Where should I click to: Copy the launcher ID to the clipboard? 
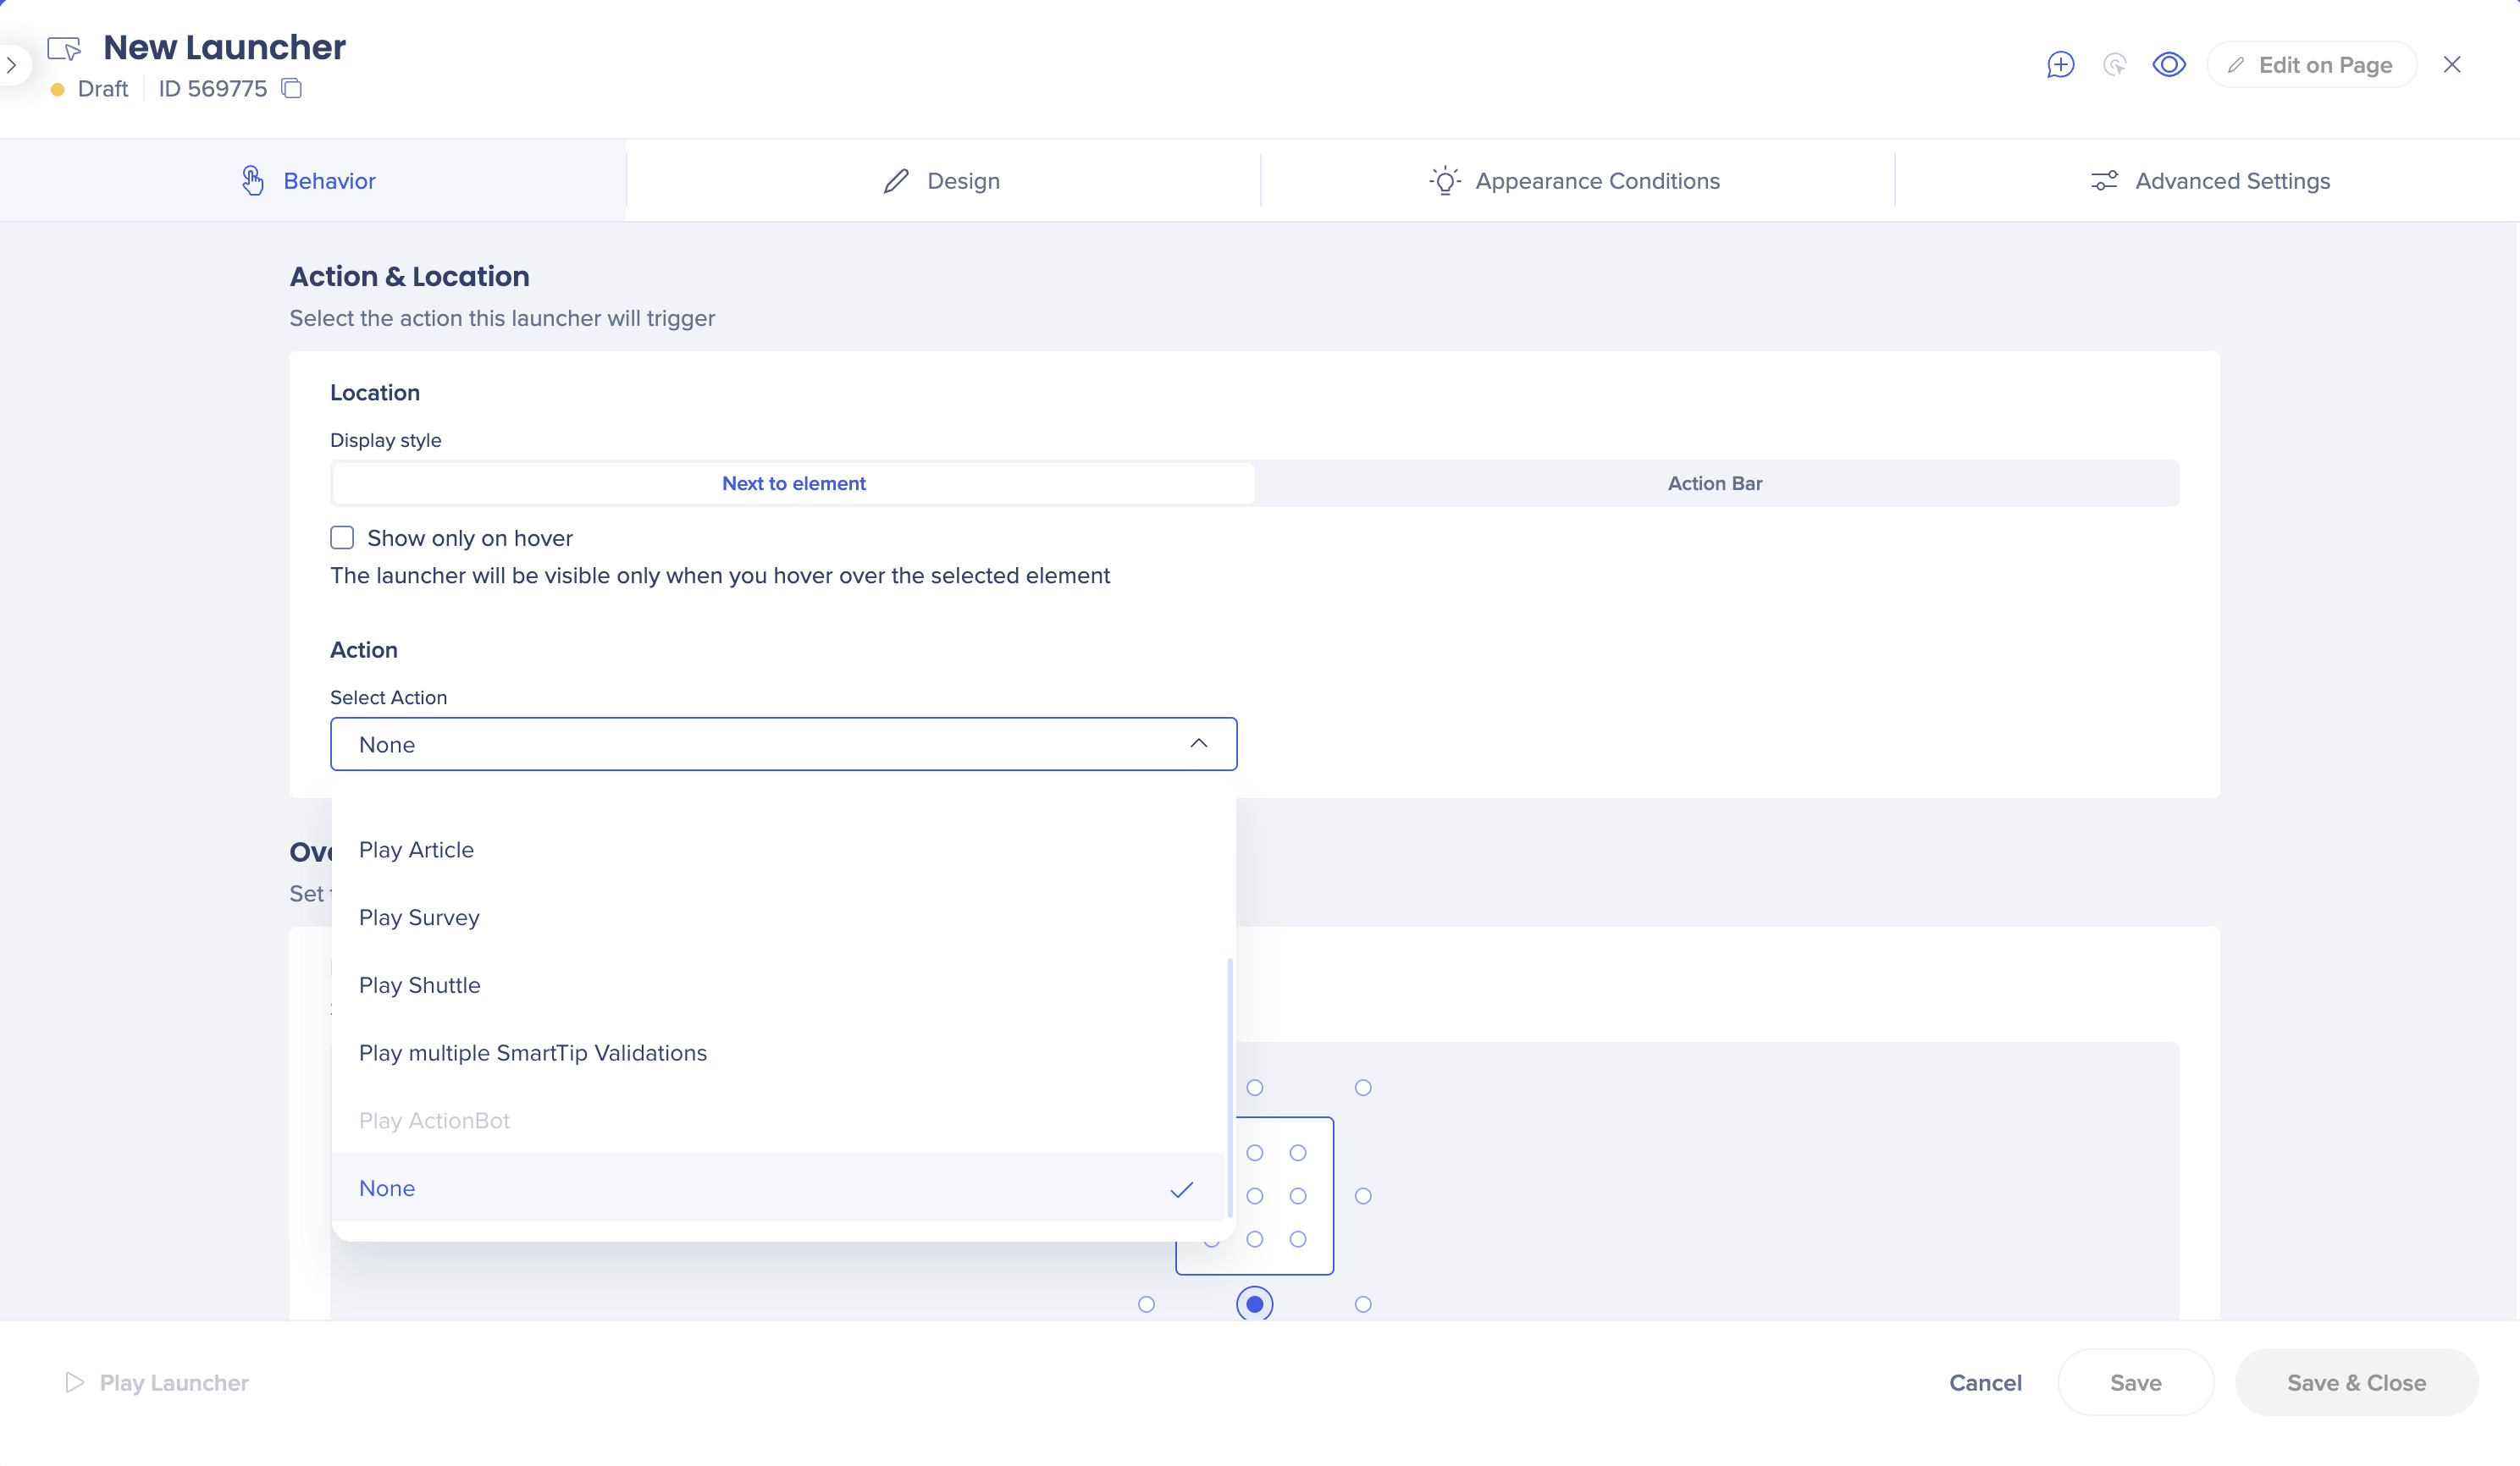(291, 88)
